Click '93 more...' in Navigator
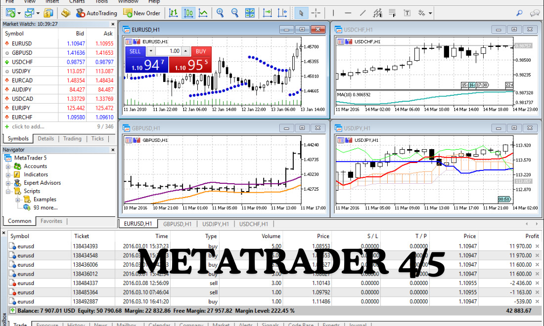This screenshot has width=544, height=326. tap(45, 207)
